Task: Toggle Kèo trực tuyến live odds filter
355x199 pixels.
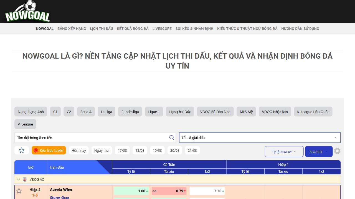Action: click(49, 150)
